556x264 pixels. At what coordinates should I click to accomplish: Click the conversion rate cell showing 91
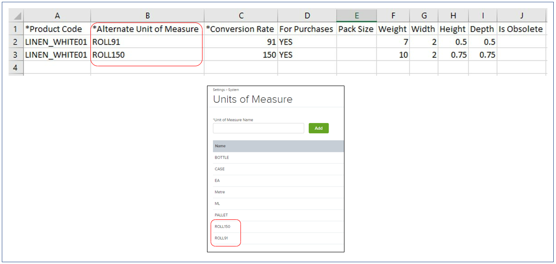(241, 42)
